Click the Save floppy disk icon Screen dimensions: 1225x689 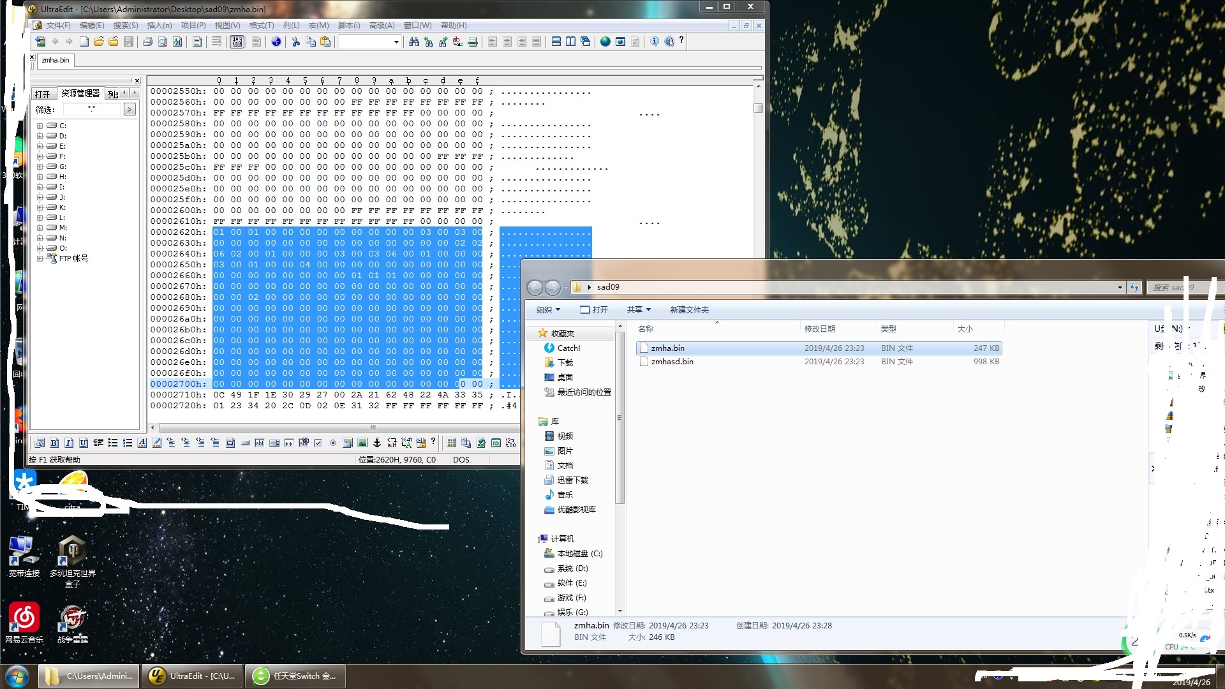click(x=128, y=41)
